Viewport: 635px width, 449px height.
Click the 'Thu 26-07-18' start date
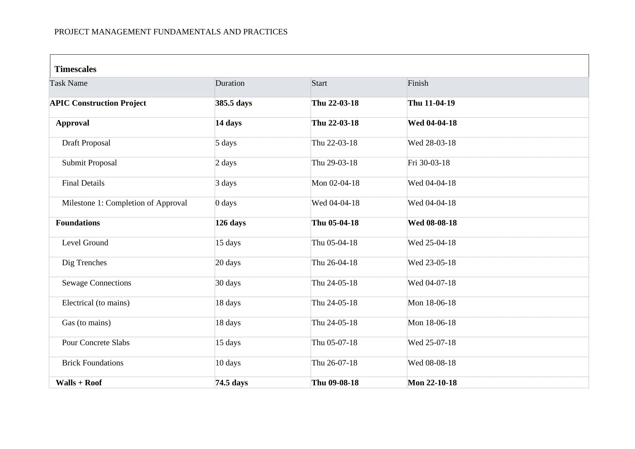click(x=335, y=363)
